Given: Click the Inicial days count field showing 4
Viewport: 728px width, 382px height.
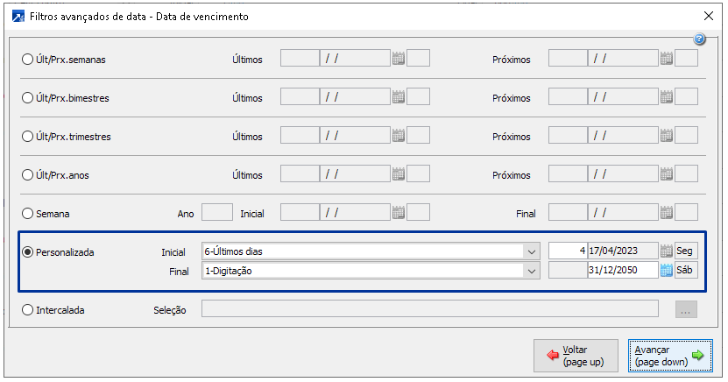Looking at the screenshot, I should pyautogui.click(x=568, y=251).
